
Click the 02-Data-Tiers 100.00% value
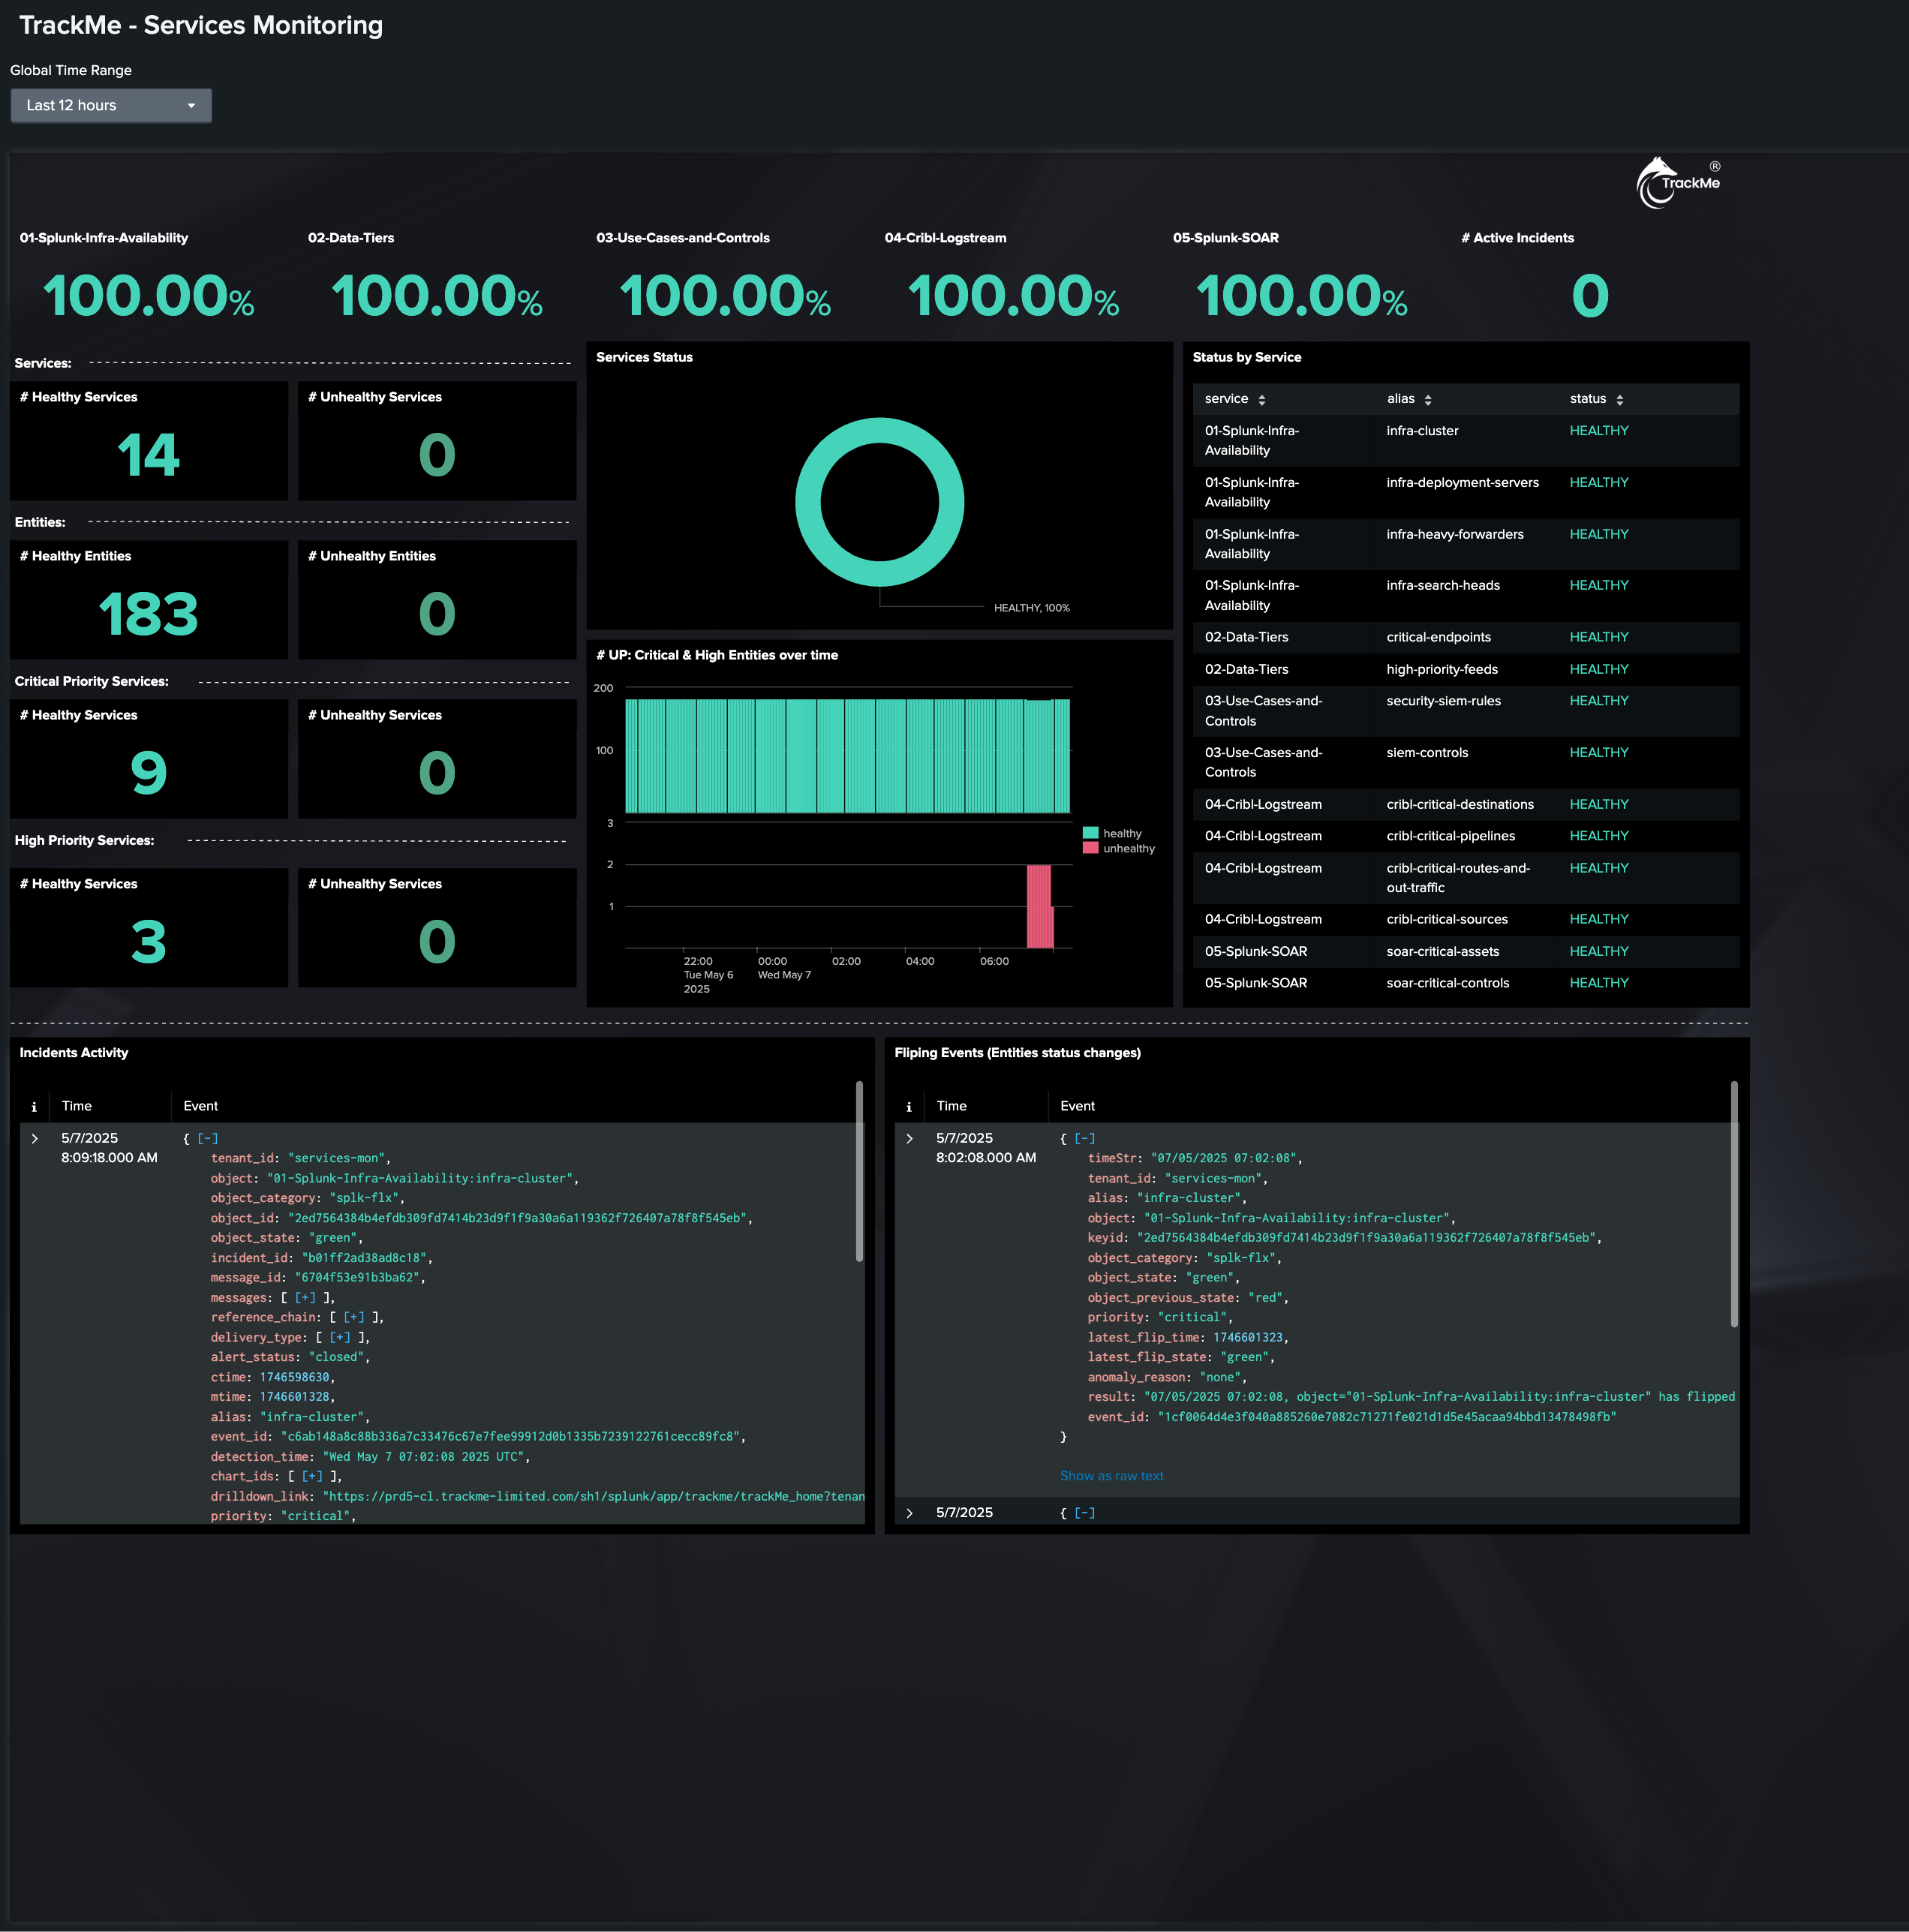[x=437, y=296]
